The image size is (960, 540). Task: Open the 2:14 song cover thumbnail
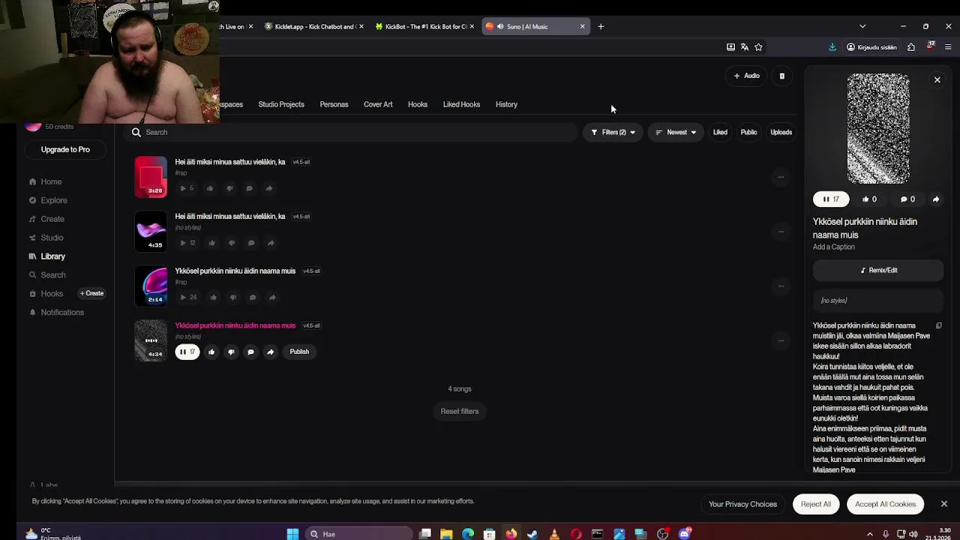point(151,286)
